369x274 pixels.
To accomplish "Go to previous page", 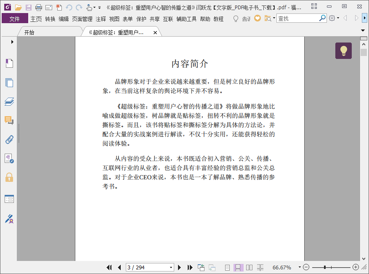I will click(x=119, y=267).
